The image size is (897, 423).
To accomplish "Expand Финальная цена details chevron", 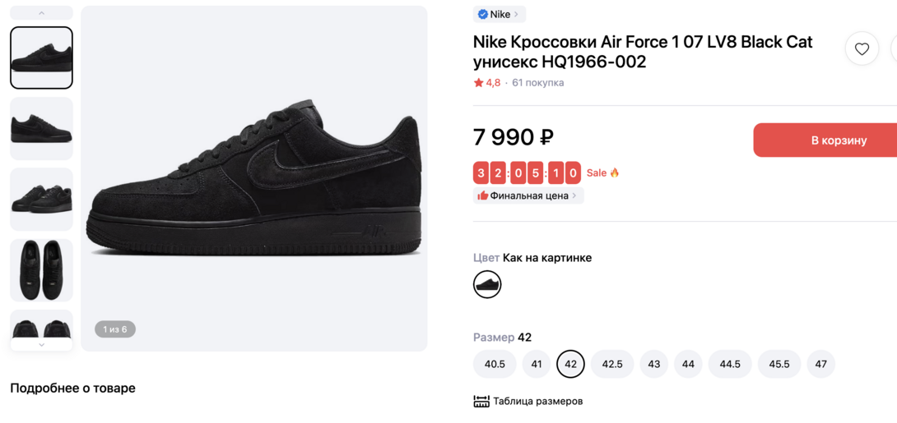I will tap(574, 195).
